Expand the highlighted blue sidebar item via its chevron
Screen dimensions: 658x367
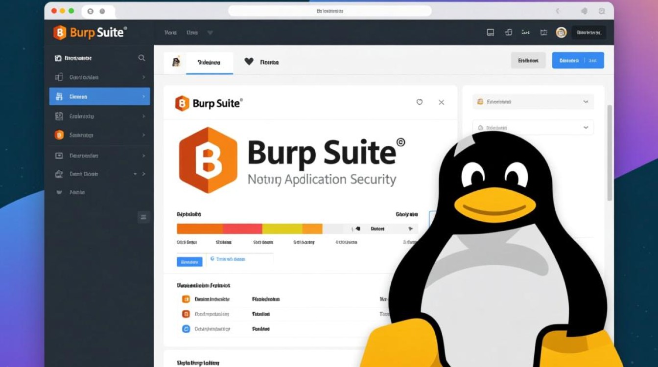(x=144, y=96)
